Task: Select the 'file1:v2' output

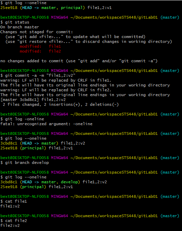Action: tap(10, 206)
